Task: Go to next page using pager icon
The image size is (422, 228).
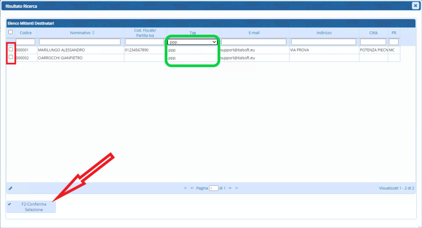Action: click(x=230, y=188)
